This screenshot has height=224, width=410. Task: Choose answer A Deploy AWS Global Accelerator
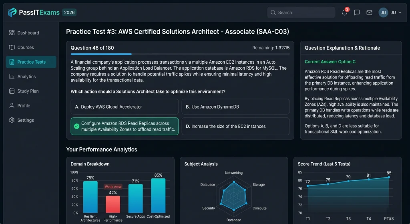125,107
